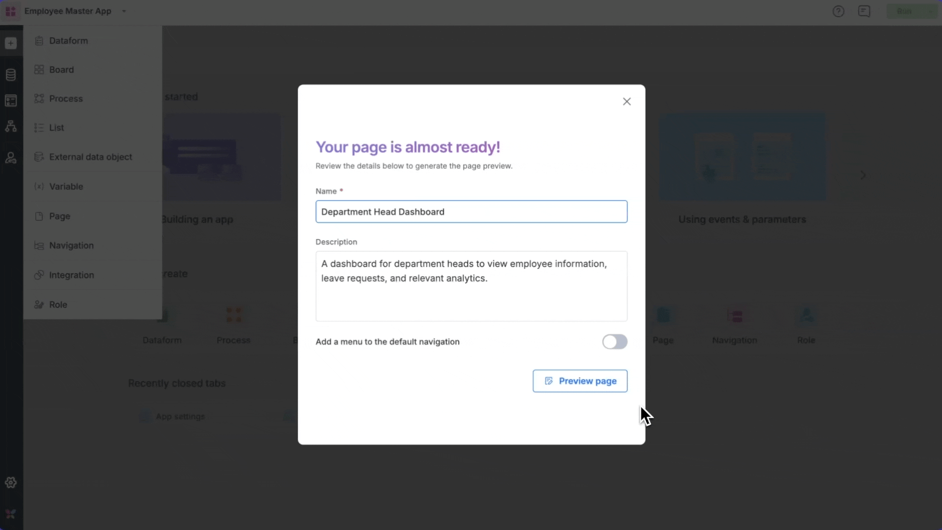
Task: Open the feedback chat icon
Action: tap(864, 11)
